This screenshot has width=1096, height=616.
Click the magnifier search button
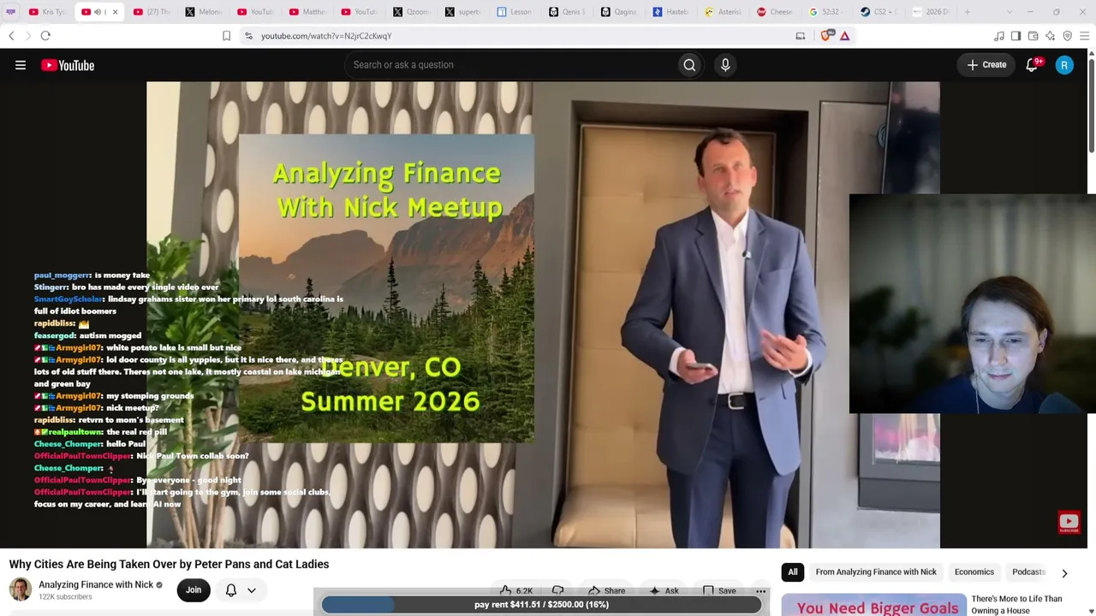(x=689, y=65)
